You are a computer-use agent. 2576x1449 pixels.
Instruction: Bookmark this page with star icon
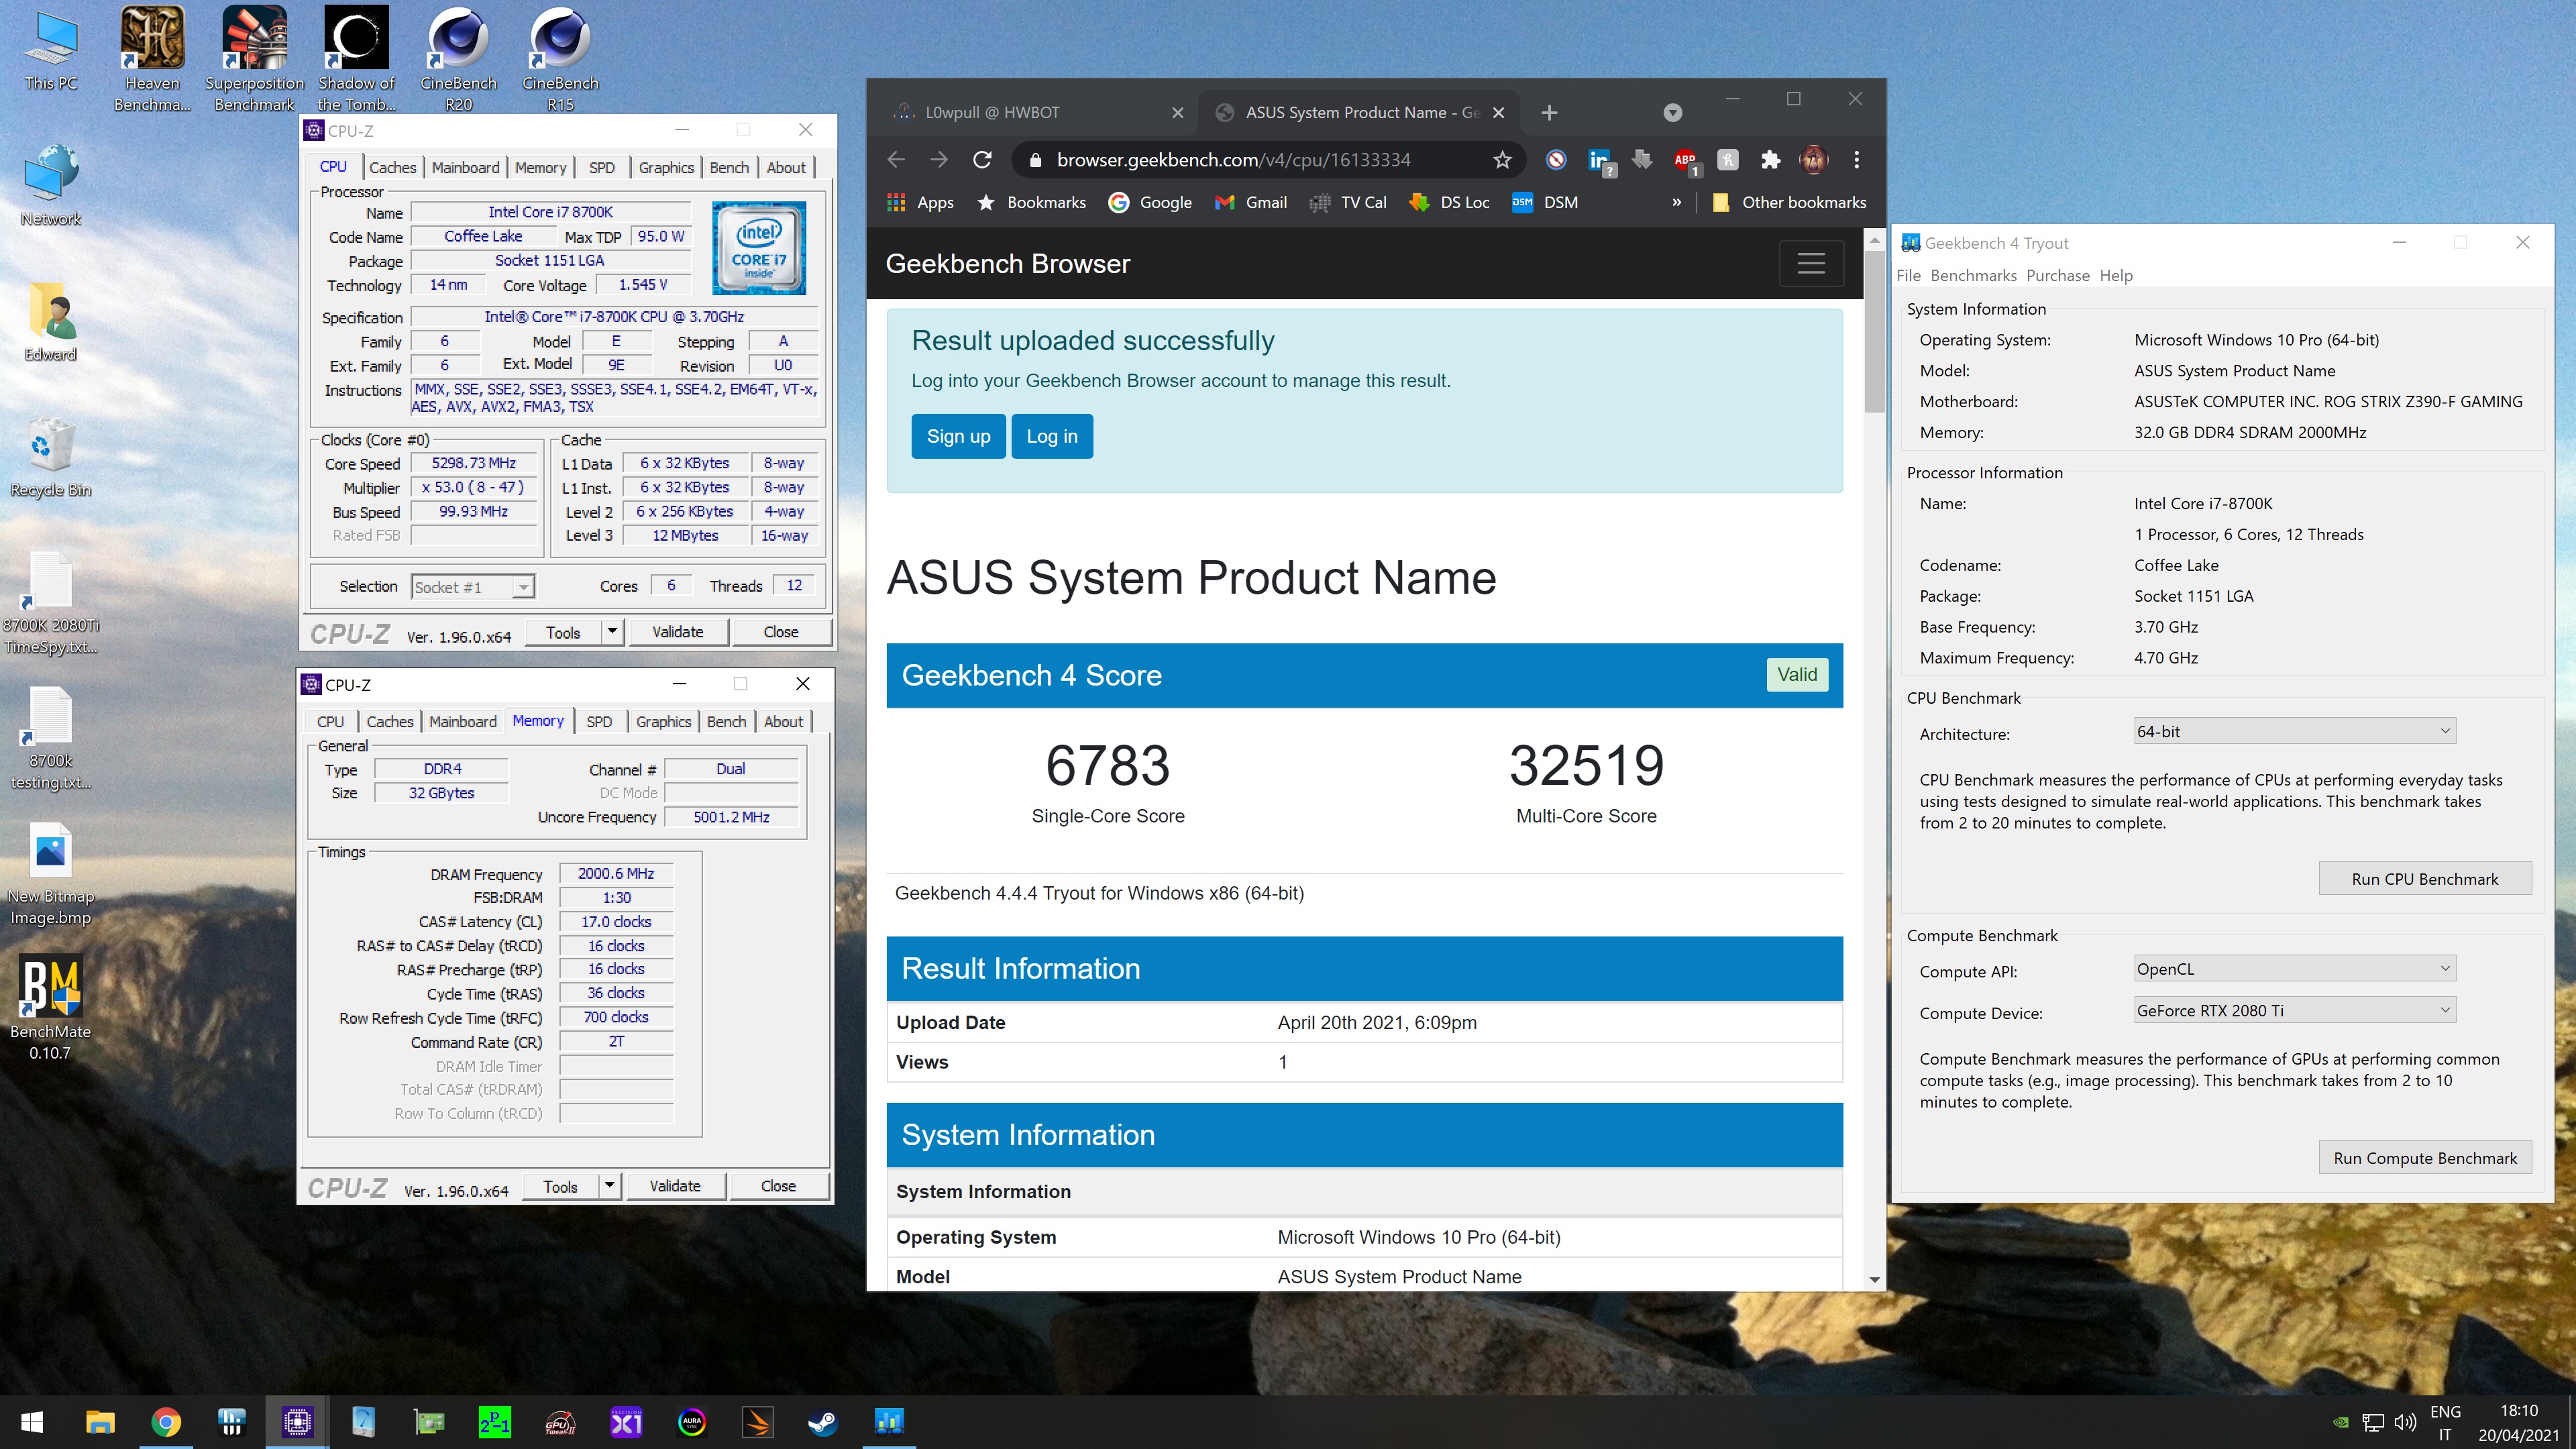(1501, 160)
